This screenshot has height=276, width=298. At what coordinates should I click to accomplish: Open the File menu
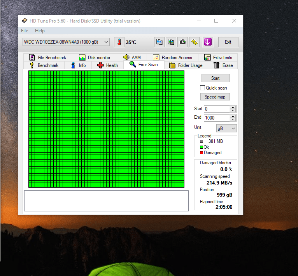point(25,31)
